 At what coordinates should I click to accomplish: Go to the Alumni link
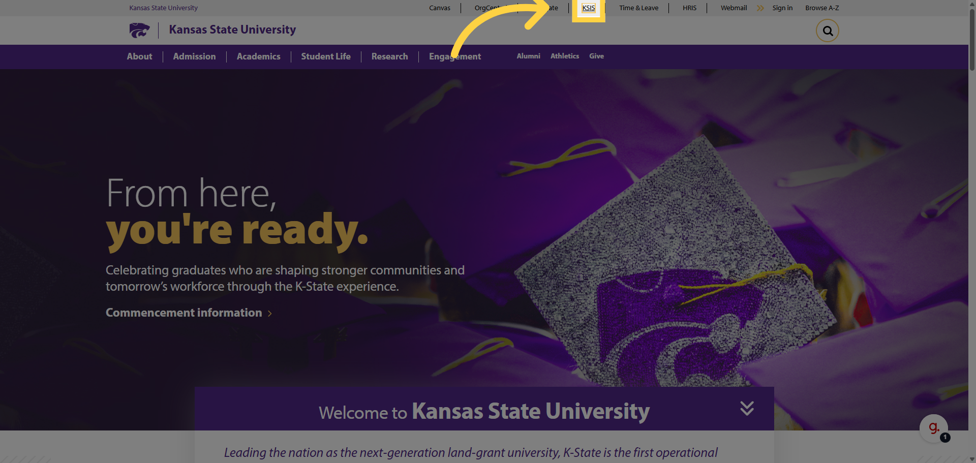(x=529, y=56)
